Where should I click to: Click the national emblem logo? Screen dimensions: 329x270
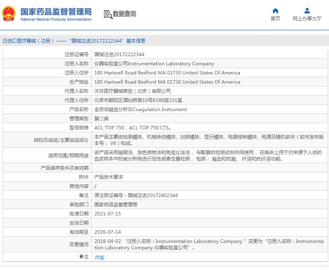point(9,14)
